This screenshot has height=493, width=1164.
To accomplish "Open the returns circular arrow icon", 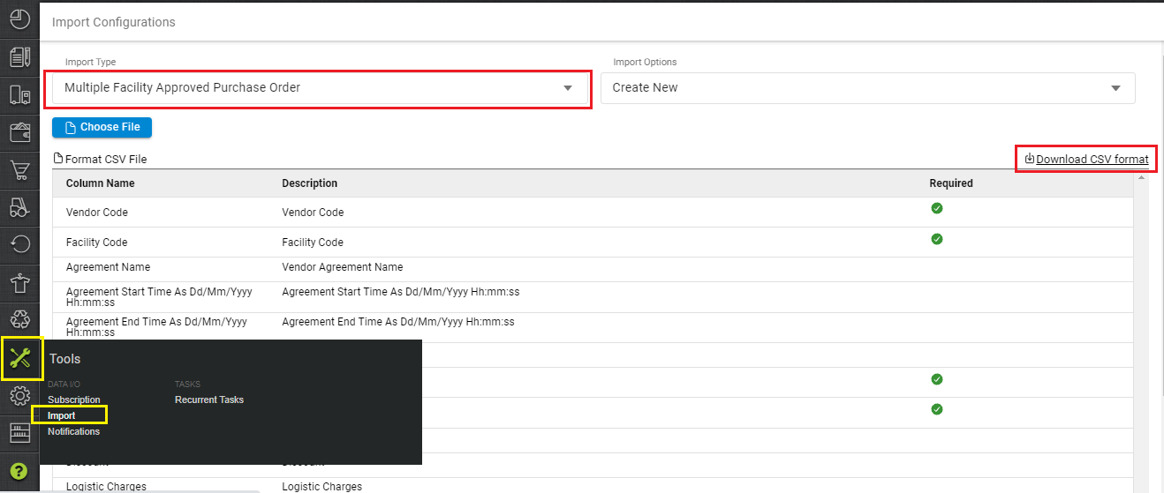I will coord(19,244).
